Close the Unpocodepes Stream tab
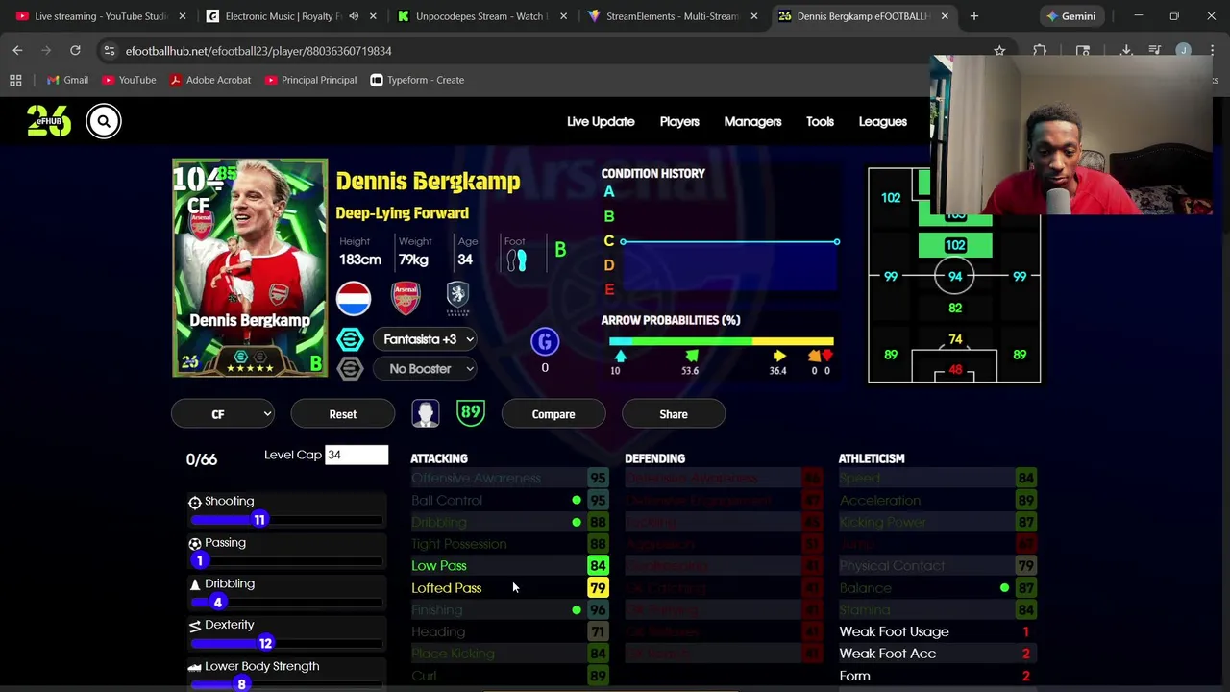The width and height of the screenshot is (1230, 692). [563, 16]
